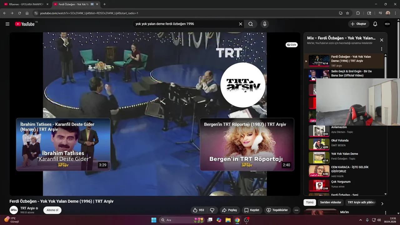This screenshot has width=400, height=225.
Task: Open the Chrome profile avatar
Action: click(388, 13)
